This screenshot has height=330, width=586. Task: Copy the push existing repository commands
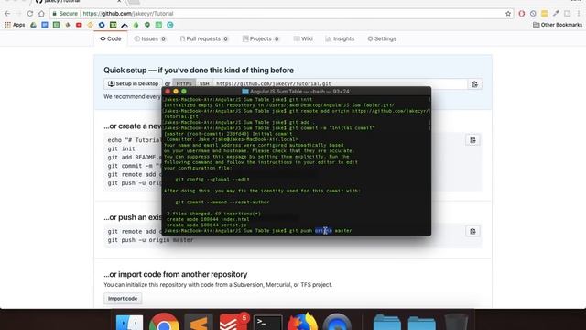tap(472, 231)
